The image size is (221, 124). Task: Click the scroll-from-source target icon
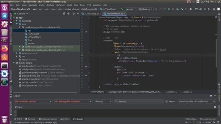coord(64,14)
